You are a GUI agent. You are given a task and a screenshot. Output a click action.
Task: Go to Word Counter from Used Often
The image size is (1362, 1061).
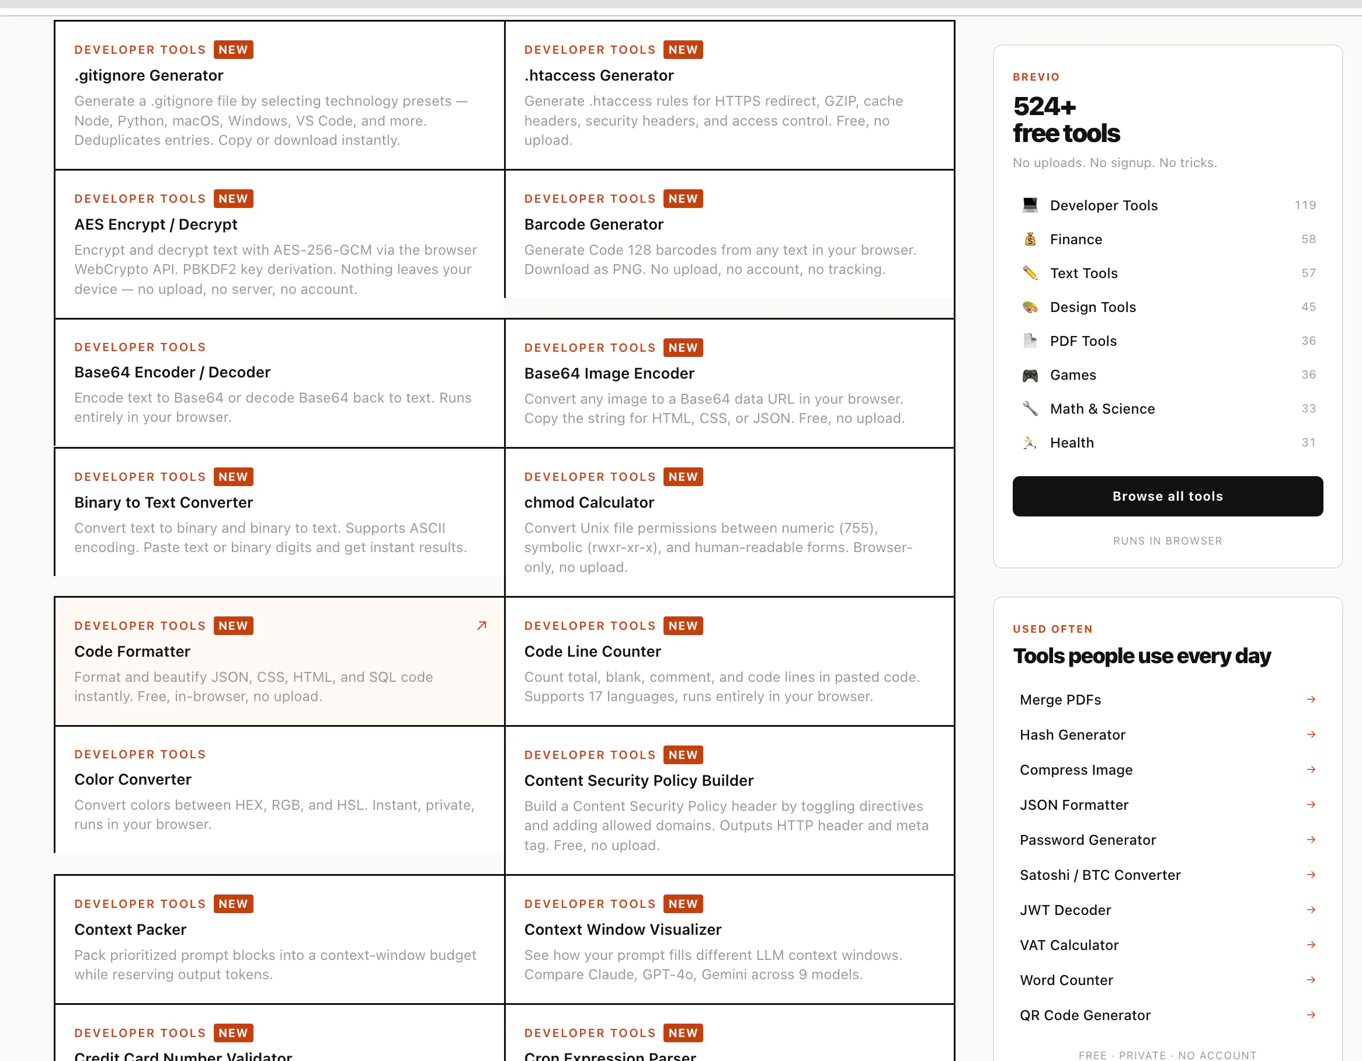(x=1168, y=980)
